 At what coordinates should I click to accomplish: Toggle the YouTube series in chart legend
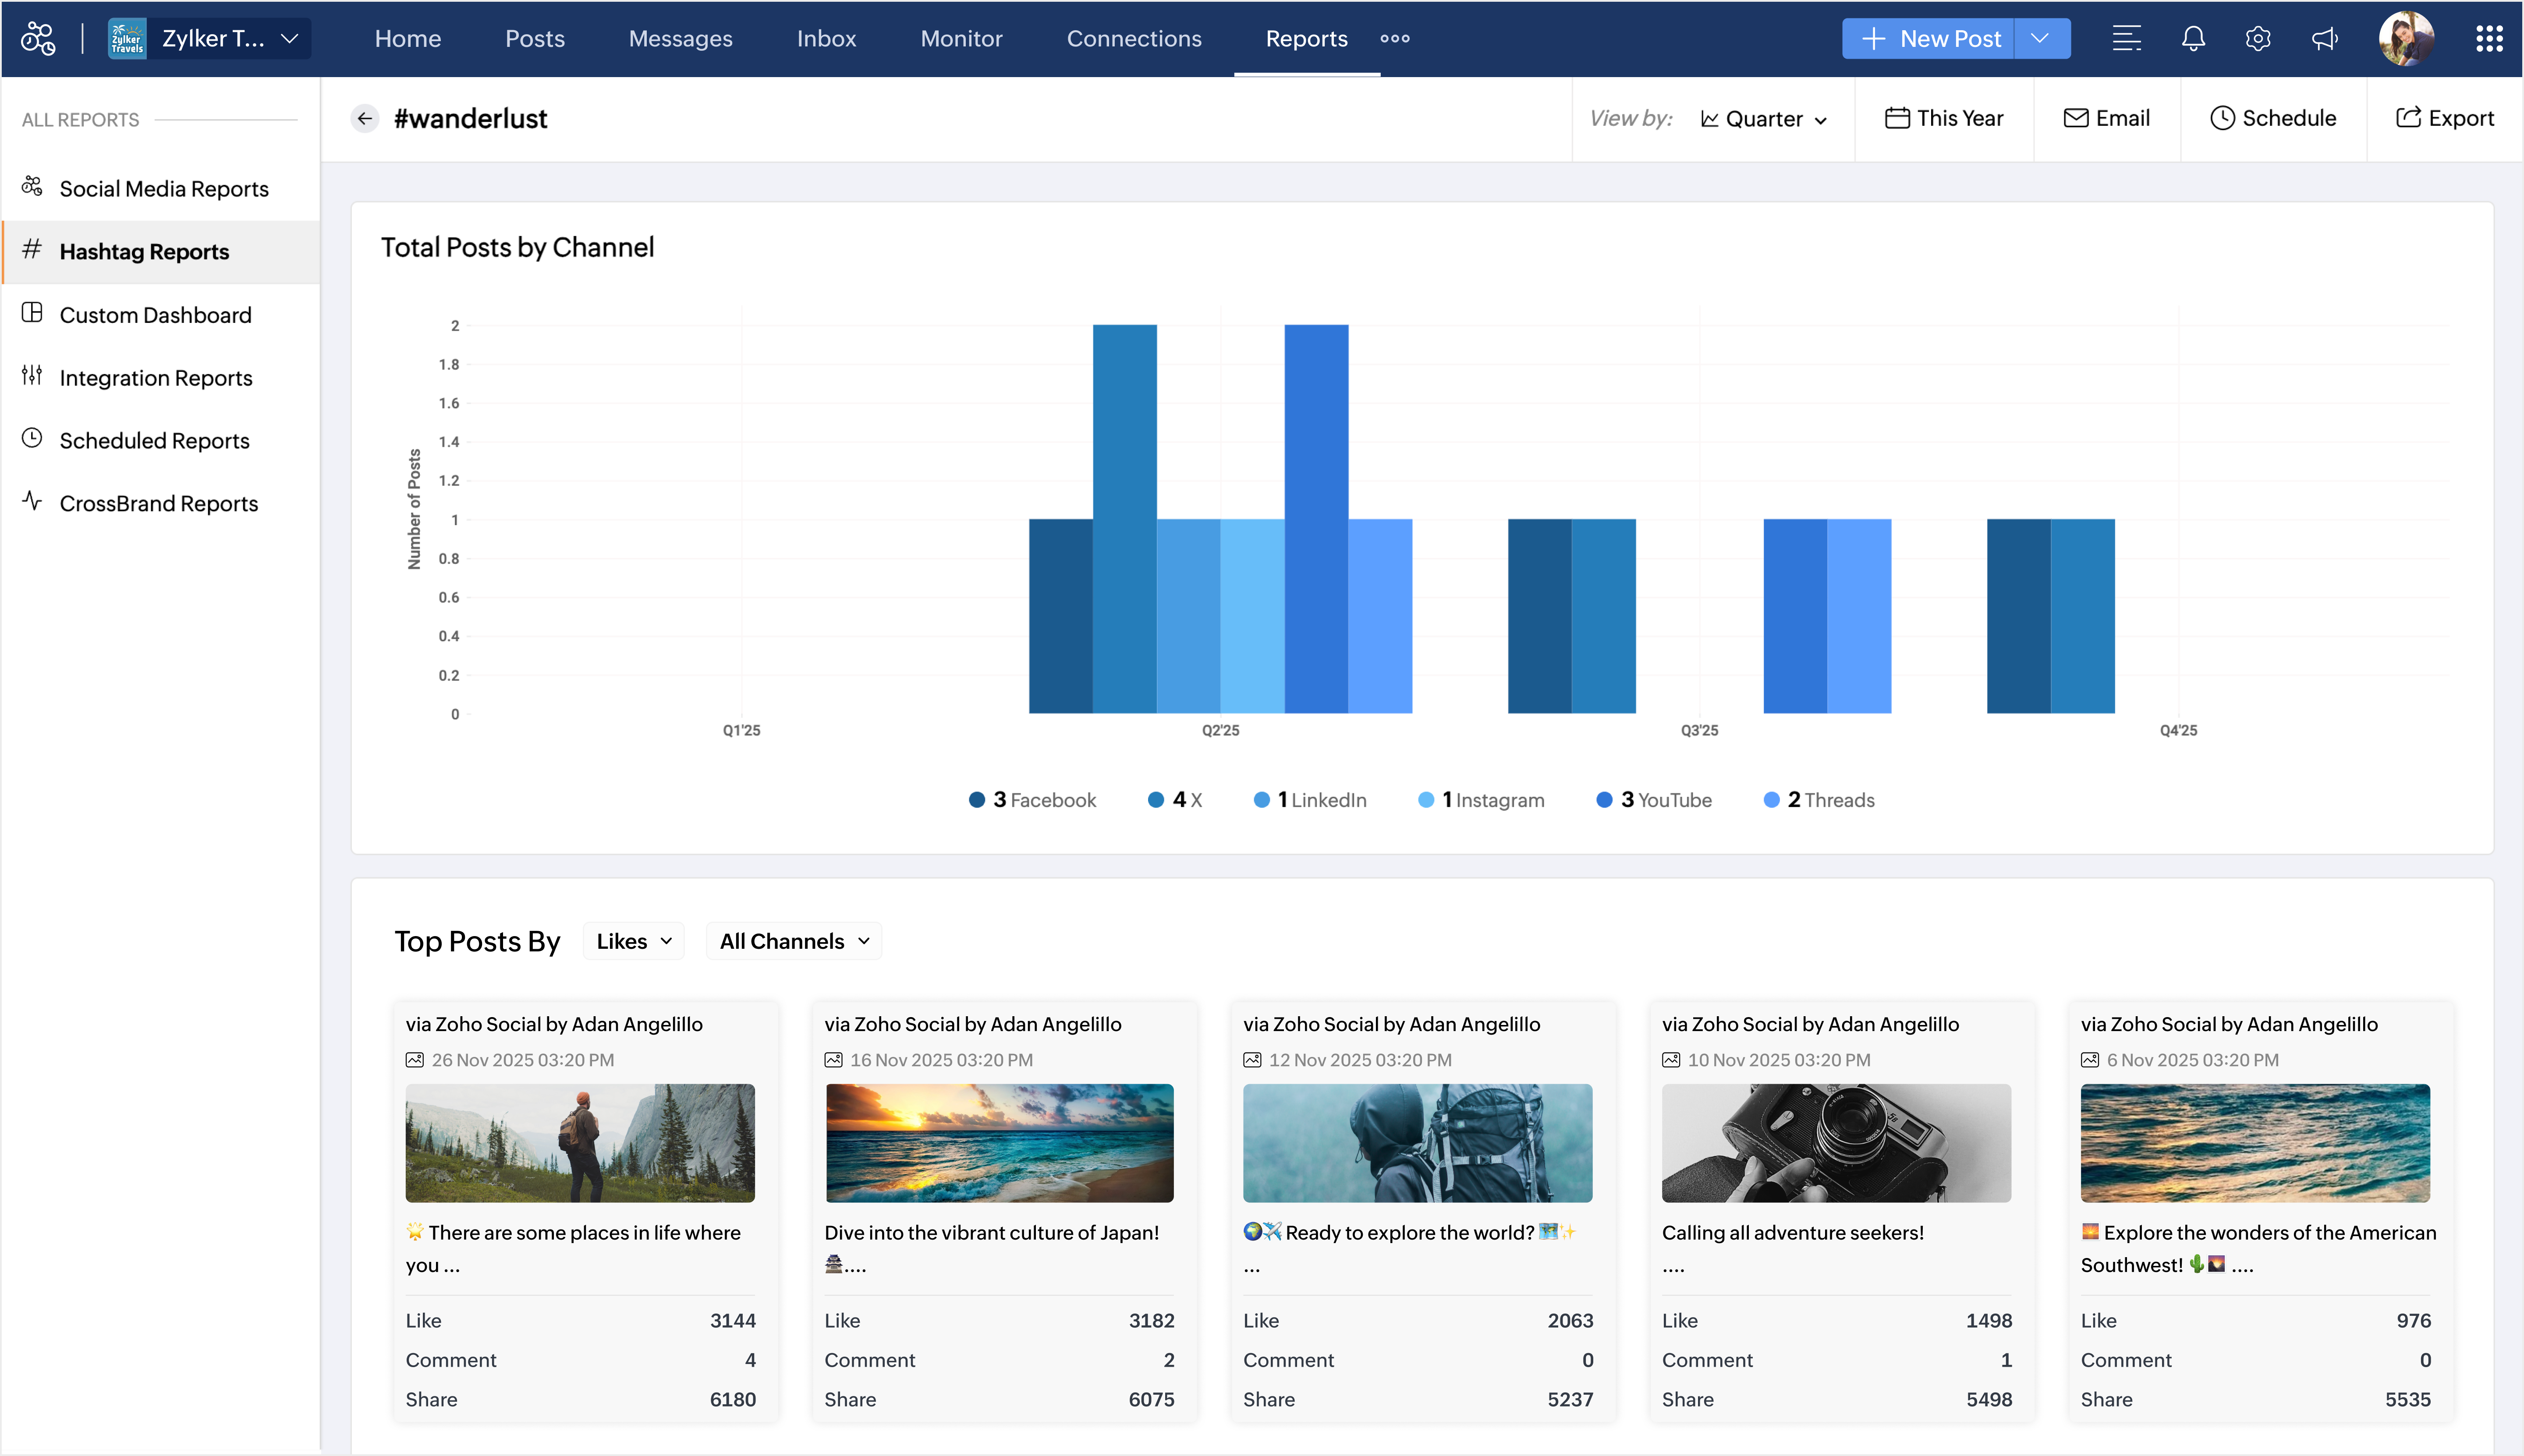[x=1654, y=800]
